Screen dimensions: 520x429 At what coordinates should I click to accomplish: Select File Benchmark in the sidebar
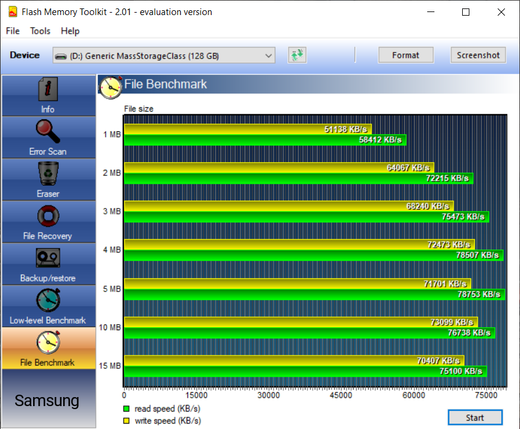[x=48, y=348]
